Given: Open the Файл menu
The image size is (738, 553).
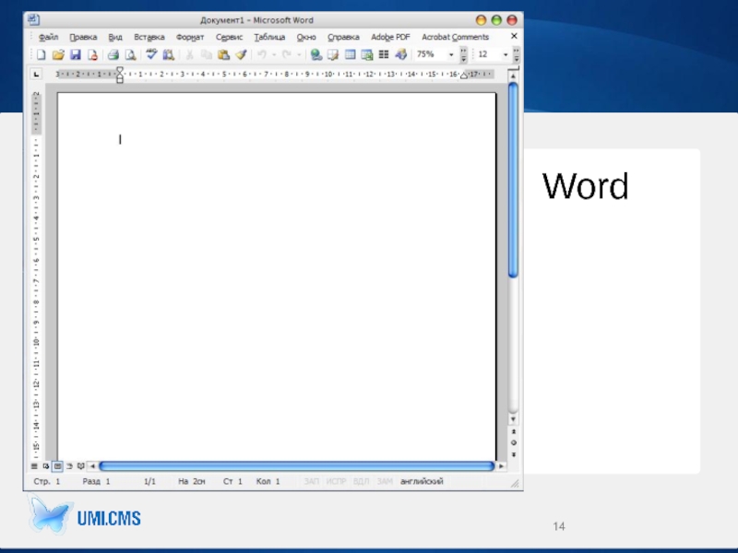Looking at the screenshot, I should point(49,37).
